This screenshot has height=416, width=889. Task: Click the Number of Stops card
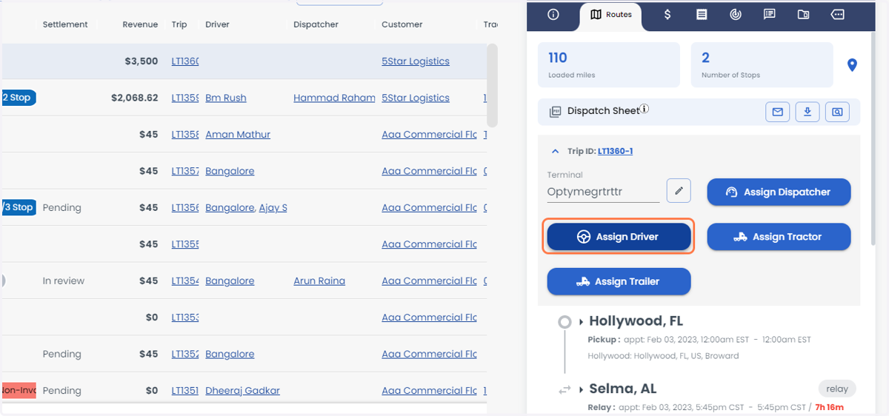click(762, 65)
